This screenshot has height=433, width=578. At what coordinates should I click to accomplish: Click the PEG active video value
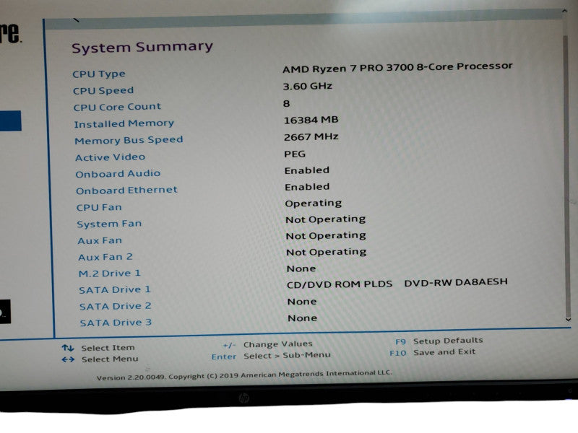click(x=295, y=154)
